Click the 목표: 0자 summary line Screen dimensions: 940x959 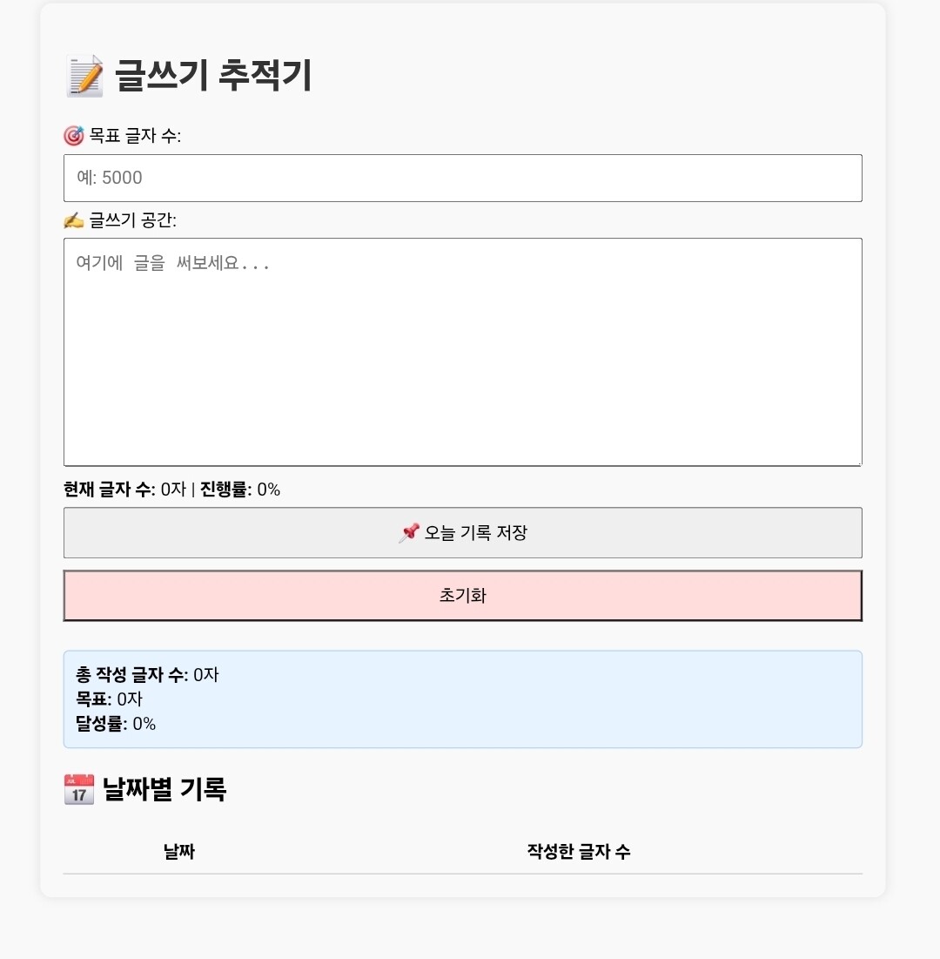click(x=109, y=699)
